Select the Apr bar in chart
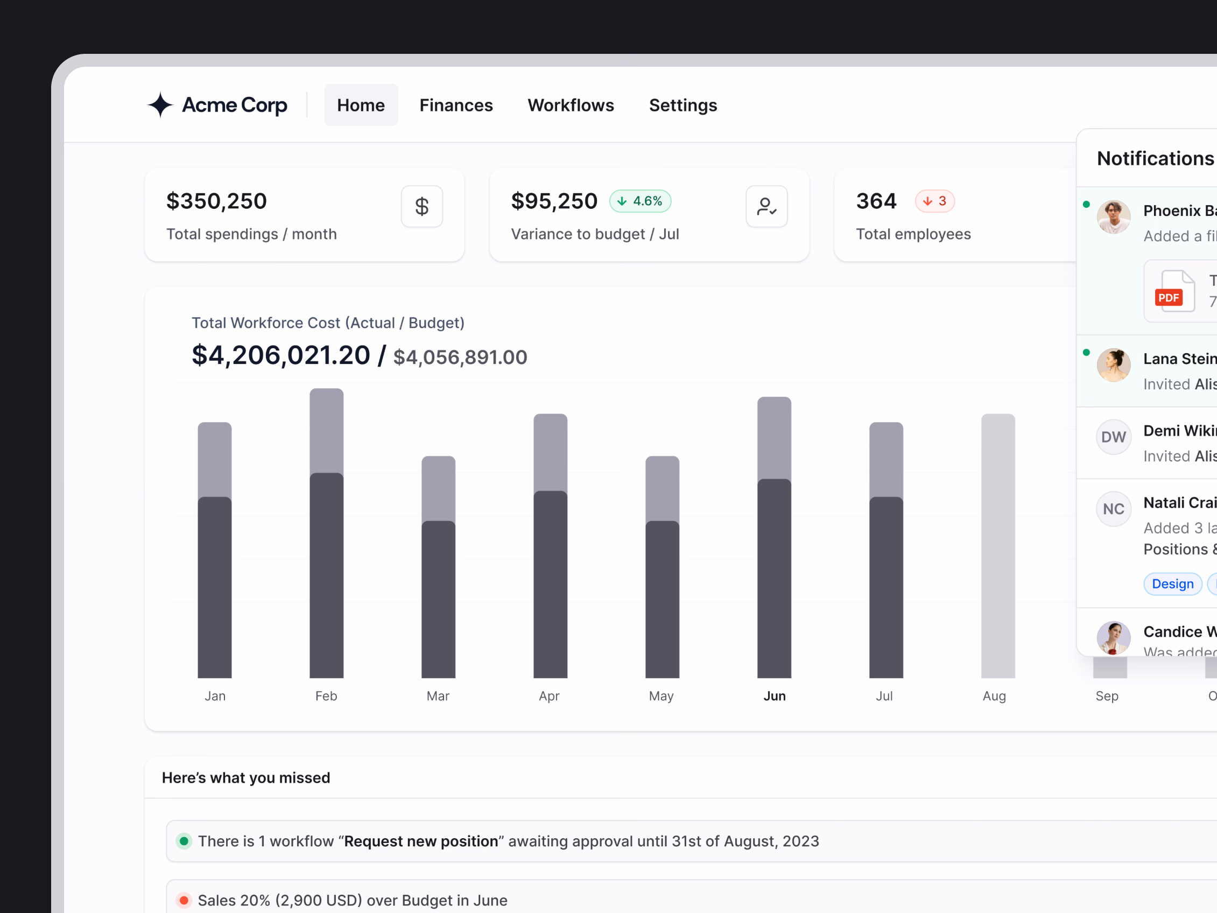Image resolution: width=1217 pixels, height=913 pixels. 550,546
